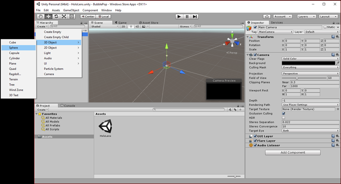Start Play mode
The width and height of the screenshot is (341, 184).
click(179, 17)
